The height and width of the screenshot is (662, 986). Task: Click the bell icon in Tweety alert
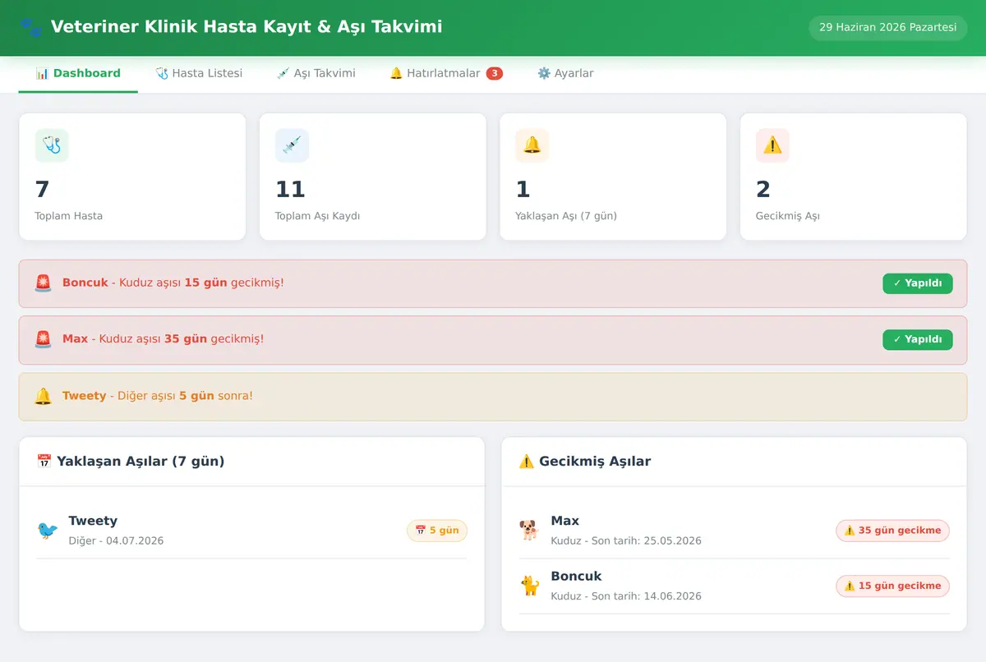[x=44, y=396]
